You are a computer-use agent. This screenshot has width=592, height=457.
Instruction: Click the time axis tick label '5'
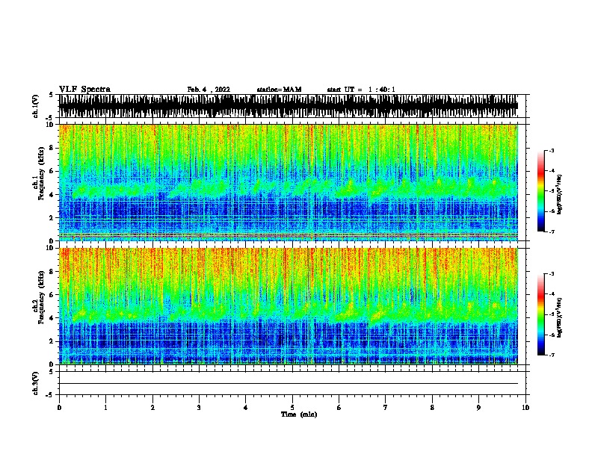(292, 408)
